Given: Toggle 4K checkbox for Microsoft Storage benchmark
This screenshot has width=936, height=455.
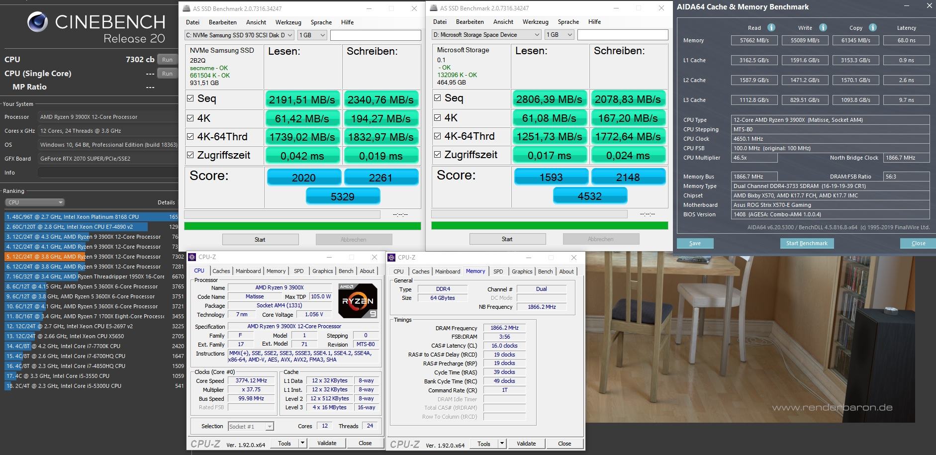Looking at the screenshot, I should tap(437, 117).
